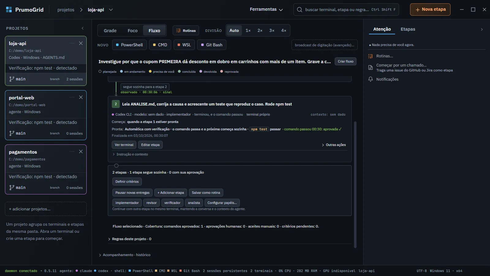
Task: Open the loja-api project dropdown
Action: (111, 10)
